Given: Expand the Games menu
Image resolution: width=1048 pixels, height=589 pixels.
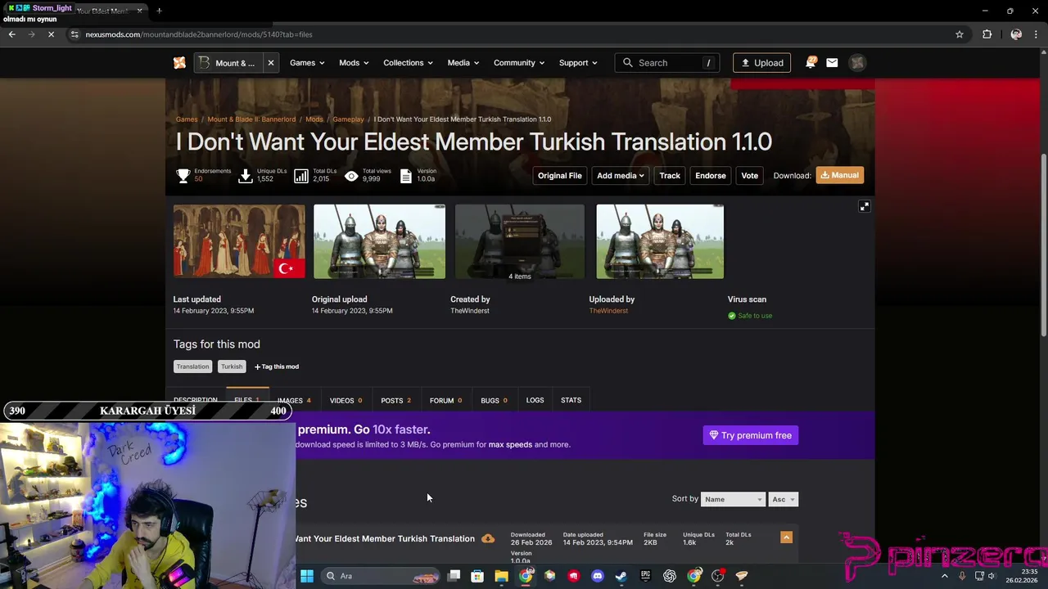Looking at the screenshot, I should [x=307, y=63].
